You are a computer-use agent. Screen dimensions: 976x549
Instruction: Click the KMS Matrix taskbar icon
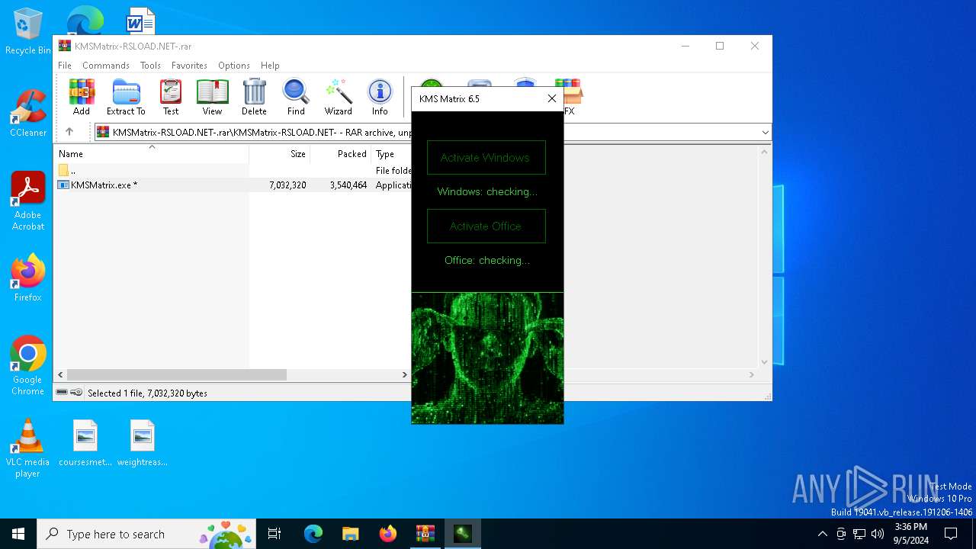point(462,534)
